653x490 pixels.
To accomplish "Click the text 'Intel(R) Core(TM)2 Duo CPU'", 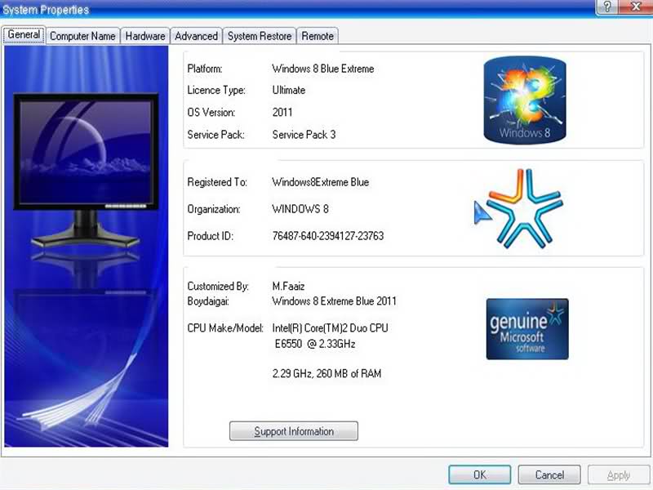I will click(x=330, y=328).
